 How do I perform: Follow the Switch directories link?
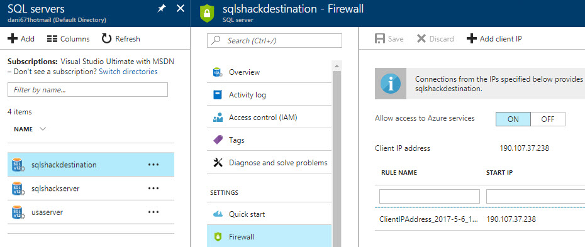coord(128,72)
